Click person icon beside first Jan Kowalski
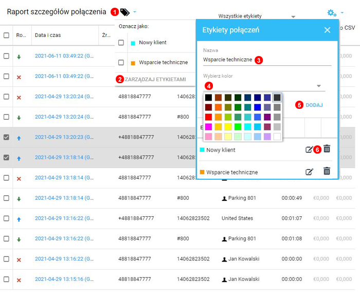360x302 pixels. pos(224,259)
